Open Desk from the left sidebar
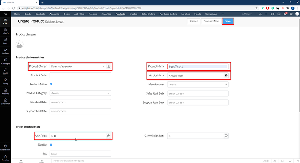Screen dimensions: 300x163 (x=5, y=41)
